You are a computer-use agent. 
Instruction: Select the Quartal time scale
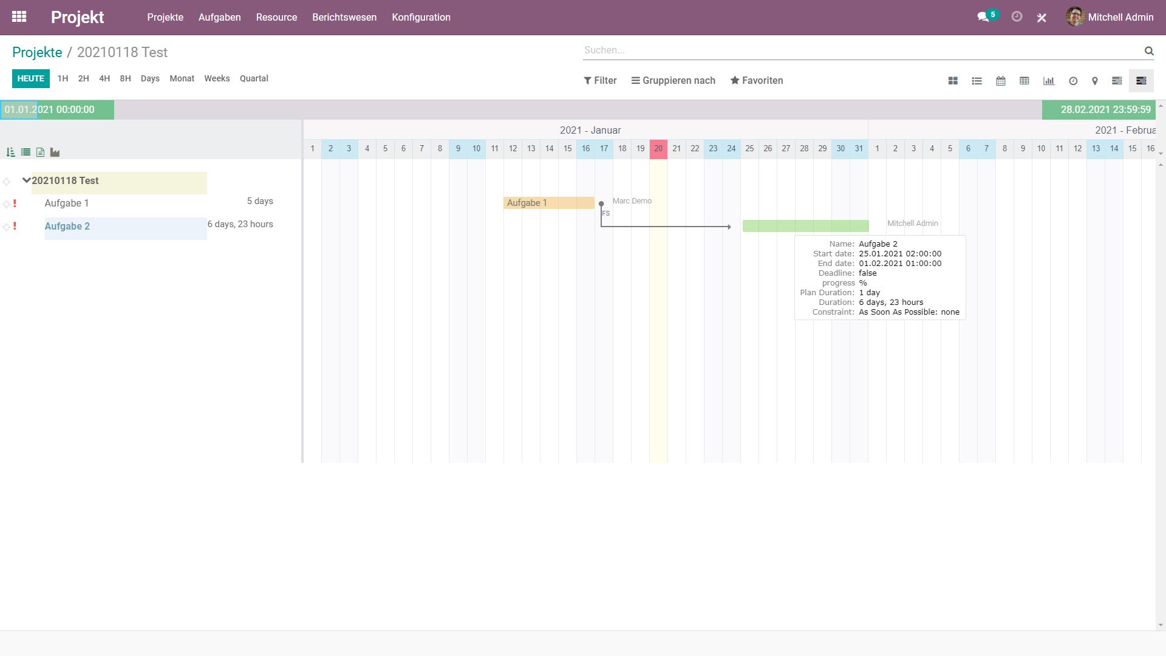[254, 78]
